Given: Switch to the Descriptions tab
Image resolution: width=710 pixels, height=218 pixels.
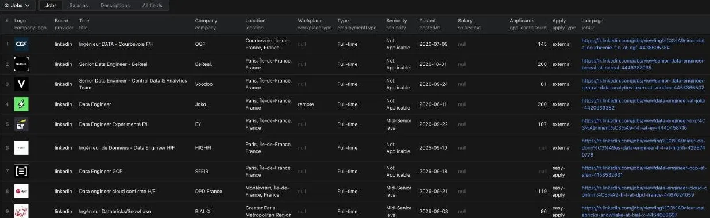Looking at the screenshot, I should [x=115, y=6].
